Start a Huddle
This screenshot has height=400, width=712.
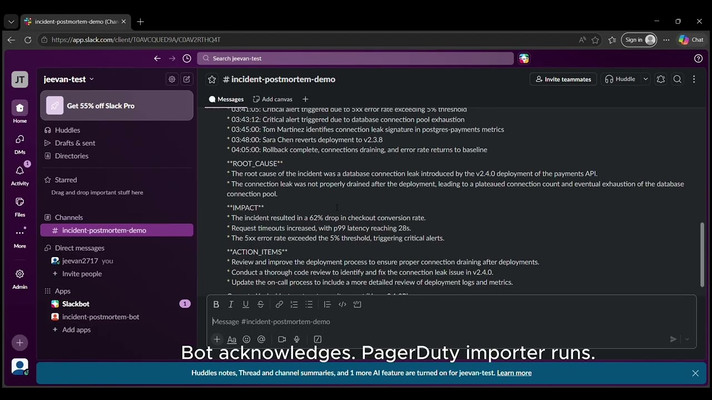click(620, 79)
